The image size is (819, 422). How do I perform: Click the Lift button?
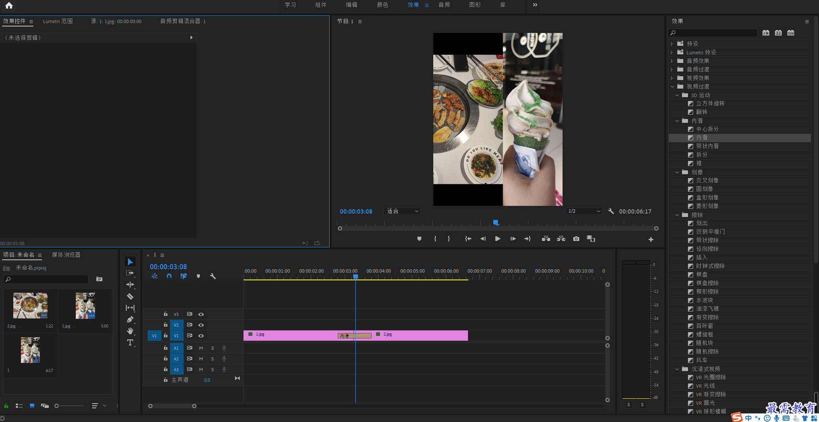[x=546, y=239]
